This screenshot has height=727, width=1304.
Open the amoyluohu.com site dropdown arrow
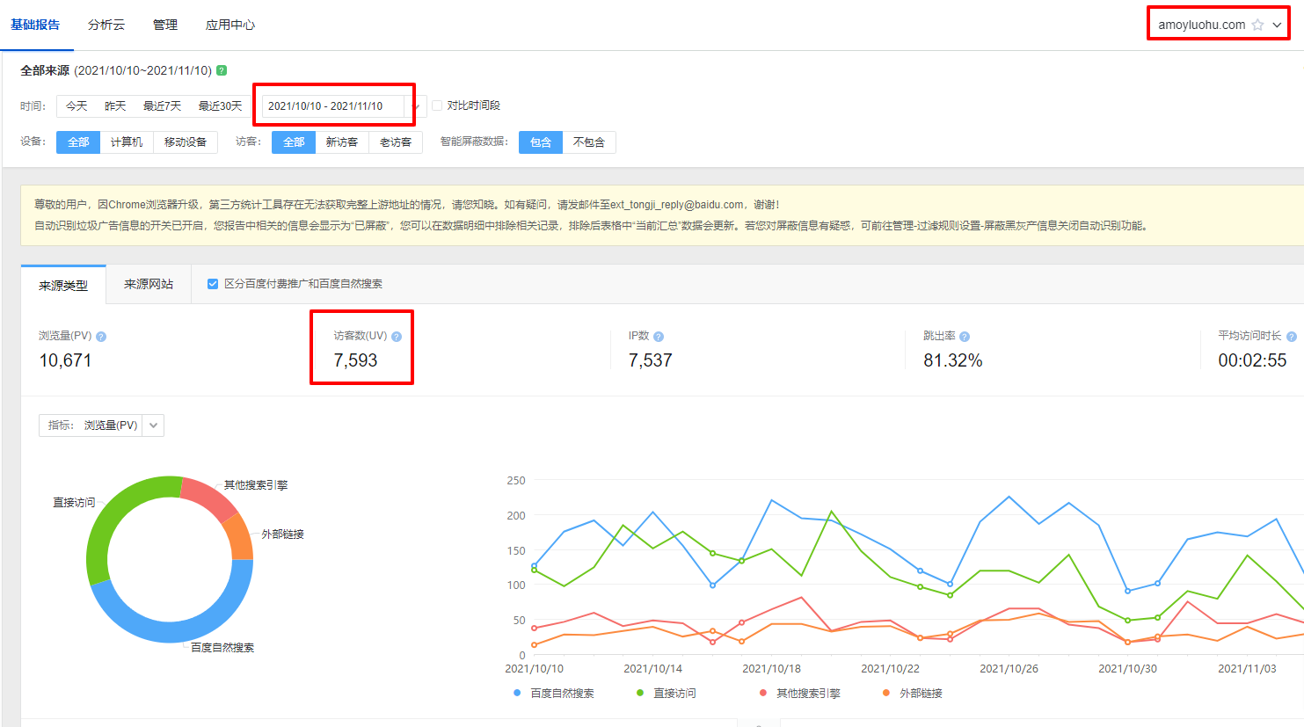(1277, 25)
